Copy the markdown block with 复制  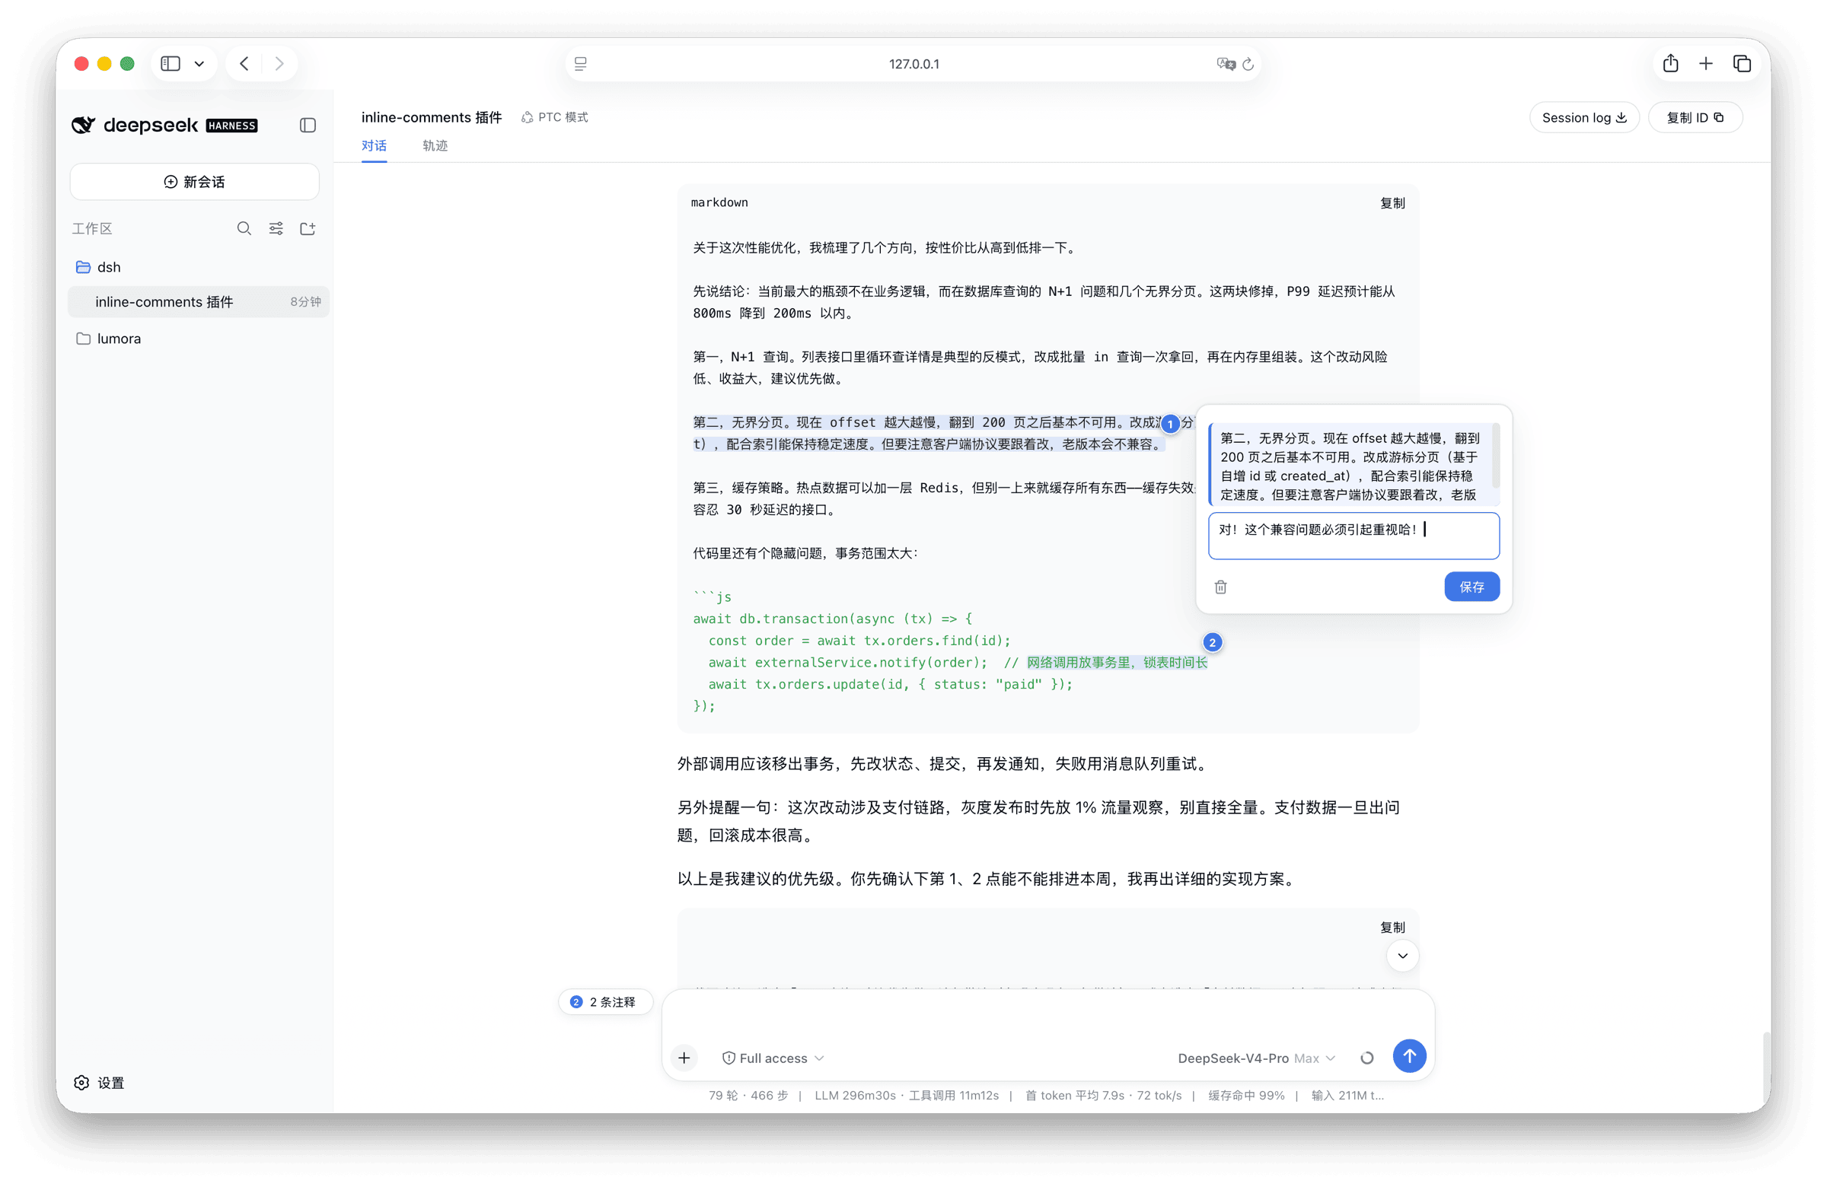click(1392, 203)
